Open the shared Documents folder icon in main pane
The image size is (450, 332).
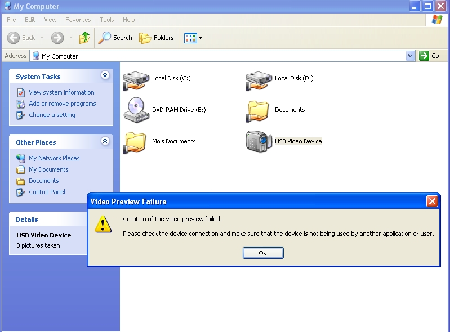point(257,111)
